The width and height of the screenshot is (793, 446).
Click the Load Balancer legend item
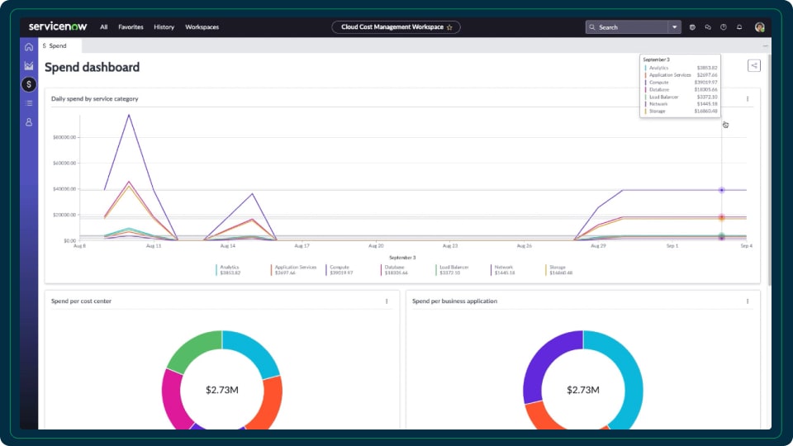[452, 270]
